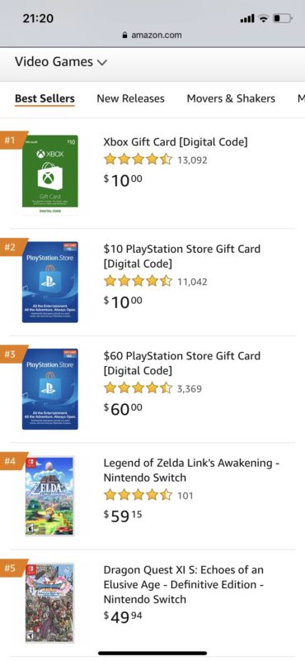The image size is (305, 661).
Task: Switch to the New Releases tab
Action: [x=130, y=98]
